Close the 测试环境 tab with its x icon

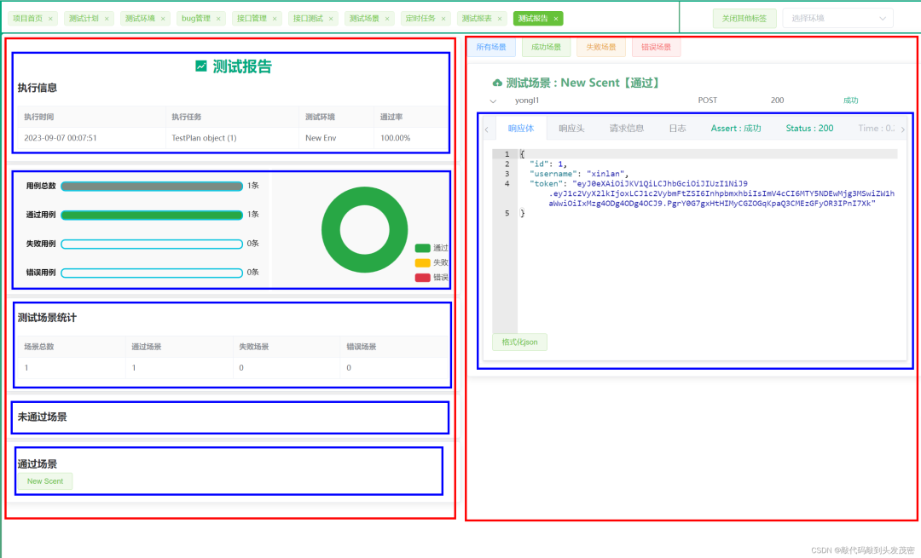pyautogui.click(x=163, y=19)
